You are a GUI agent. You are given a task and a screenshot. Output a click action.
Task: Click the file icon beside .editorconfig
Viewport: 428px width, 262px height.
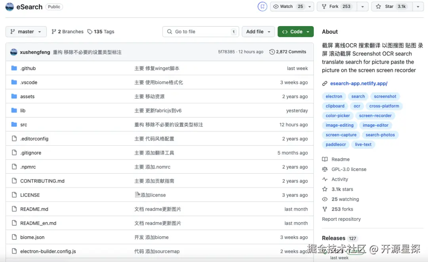click(x=14, y=139)
